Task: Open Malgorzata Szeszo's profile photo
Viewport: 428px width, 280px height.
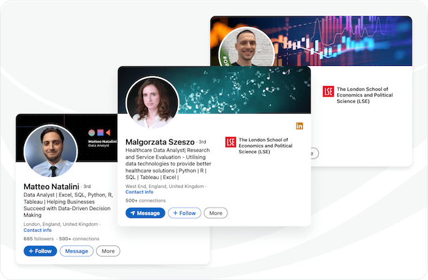Action: click(x=152, y=102)
